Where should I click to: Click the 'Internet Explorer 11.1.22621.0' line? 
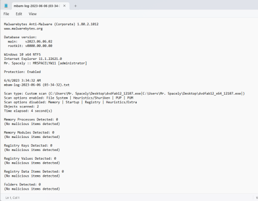coord(33,59)
